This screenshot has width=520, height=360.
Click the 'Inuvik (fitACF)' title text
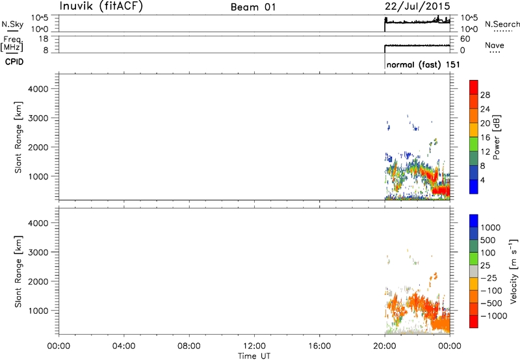(x=101, y=6)
